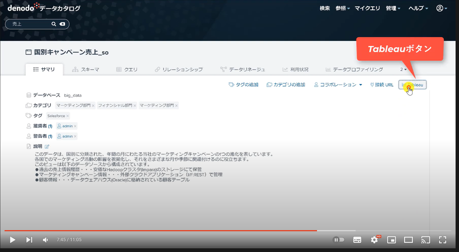This screenshot has height=252, width=459.
Task: Open the データリネージュ tab
Action: 243,69
